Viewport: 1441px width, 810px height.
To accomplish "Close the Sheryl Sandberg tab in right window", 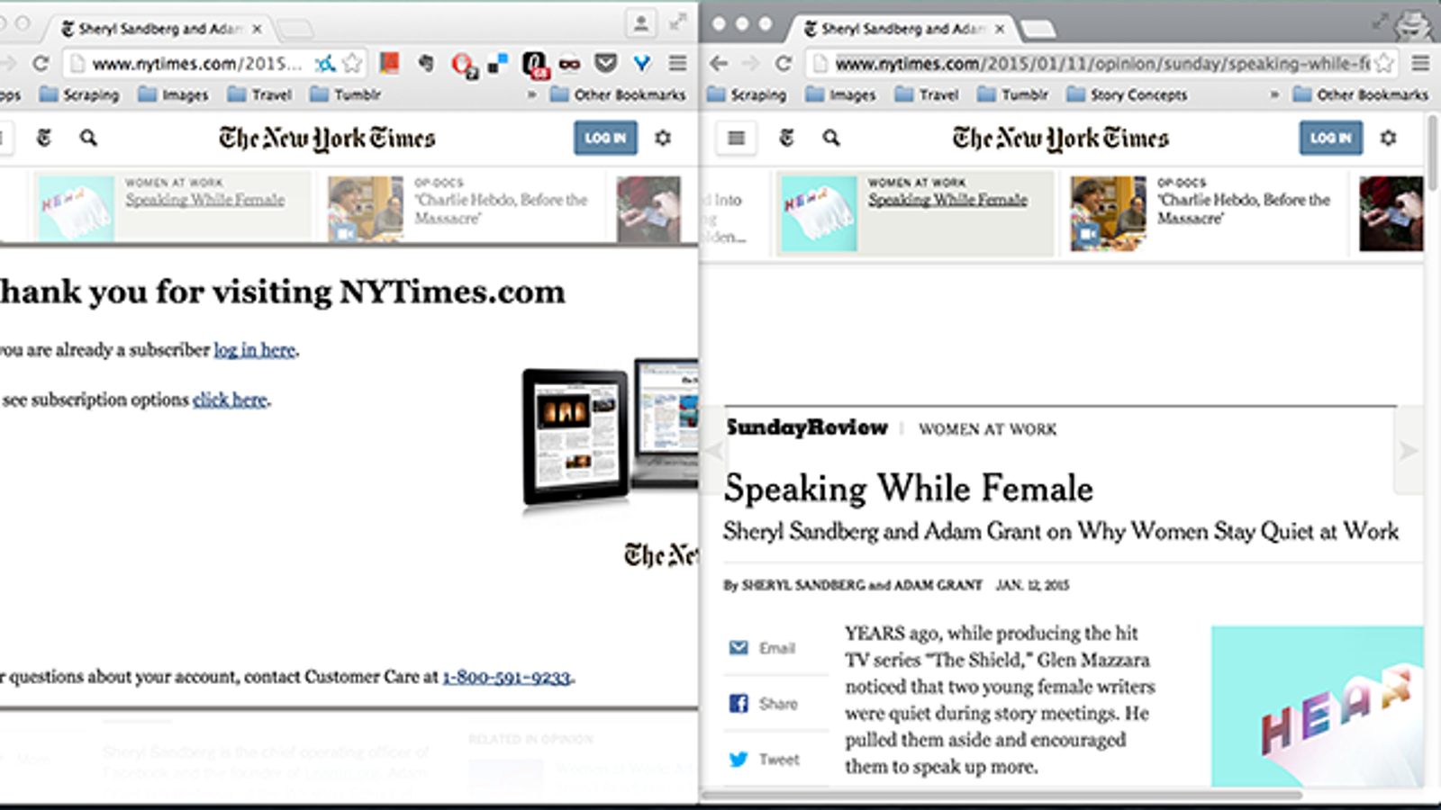I will tap(1000, 29).
